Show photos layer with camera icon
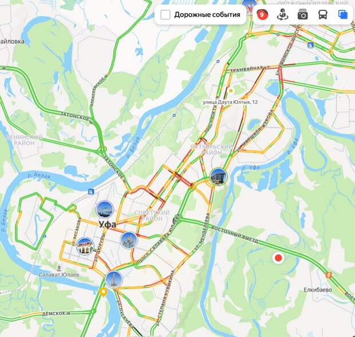Screen dimensions: 355x337 point(302,15)
